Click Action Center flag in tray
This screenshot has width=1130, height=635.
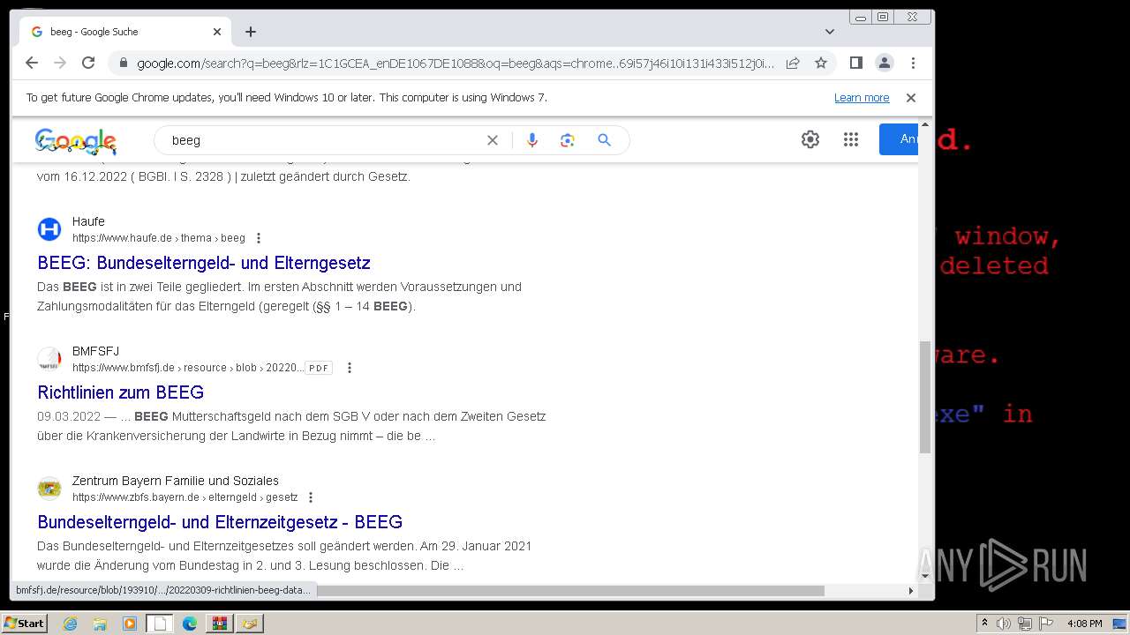click(1046, 624)
